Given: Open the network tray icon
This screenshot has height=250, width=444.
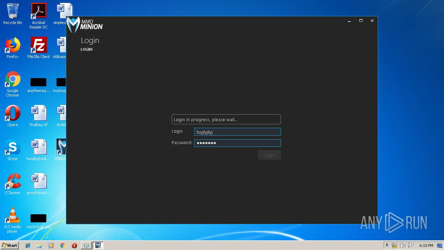Looking at the screenshot, I should (394, 245).
